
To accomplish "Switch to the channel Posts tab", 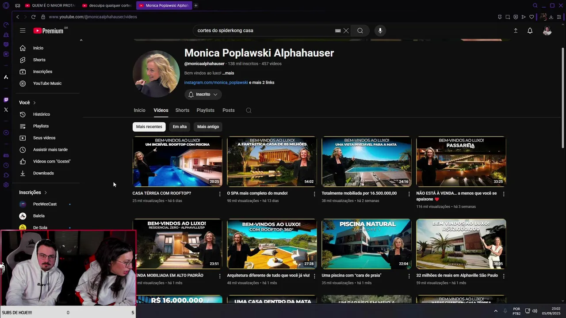I will coord(229,110).
